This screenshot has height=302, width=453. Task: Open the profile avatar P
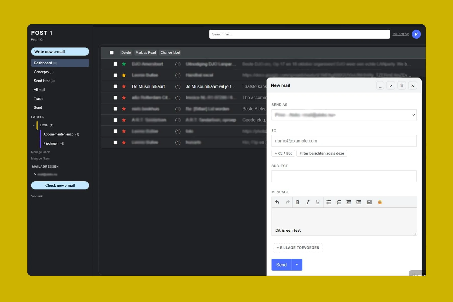(x=416, y=34)
